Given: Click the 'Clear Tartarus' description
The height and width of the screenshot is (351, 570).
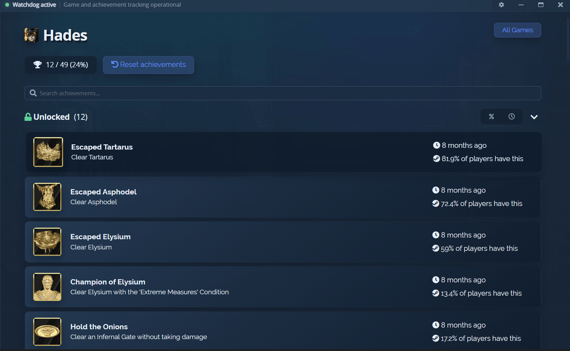Looking at the screenshot, I should click(x=92, y=157).
